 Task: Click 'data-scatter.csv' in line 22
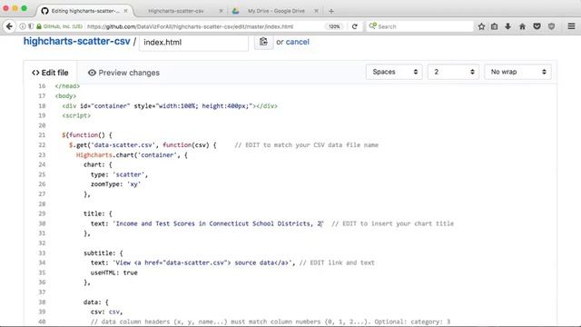(x=124, y=145)
